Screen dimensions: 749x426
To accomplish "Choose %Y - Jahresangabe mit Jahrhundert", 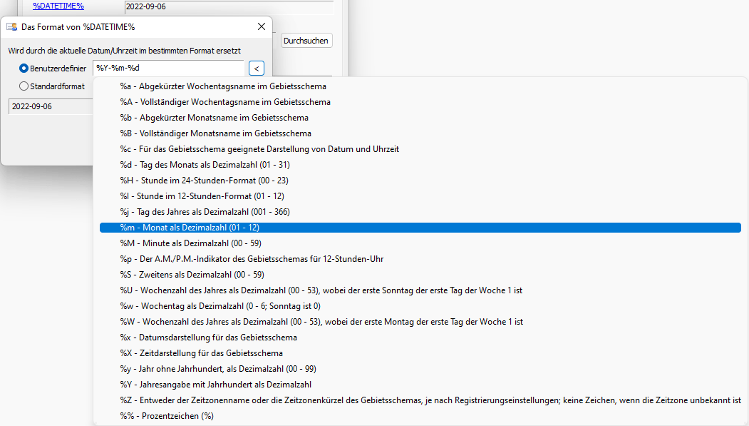I will coord(420,385).
